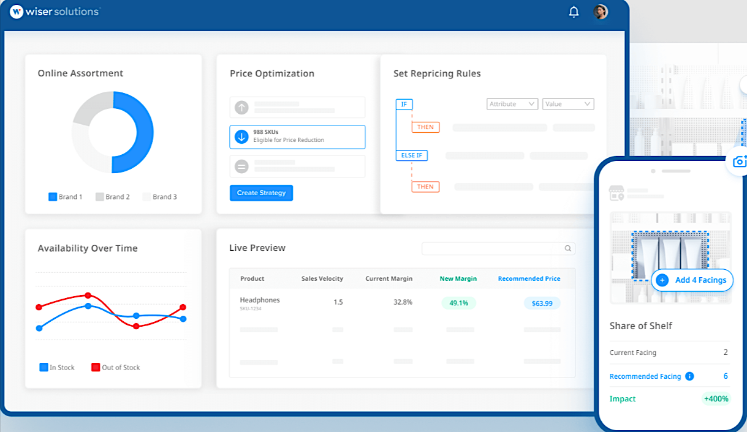Focus the Live Preview search field

(x=498, y=248)
